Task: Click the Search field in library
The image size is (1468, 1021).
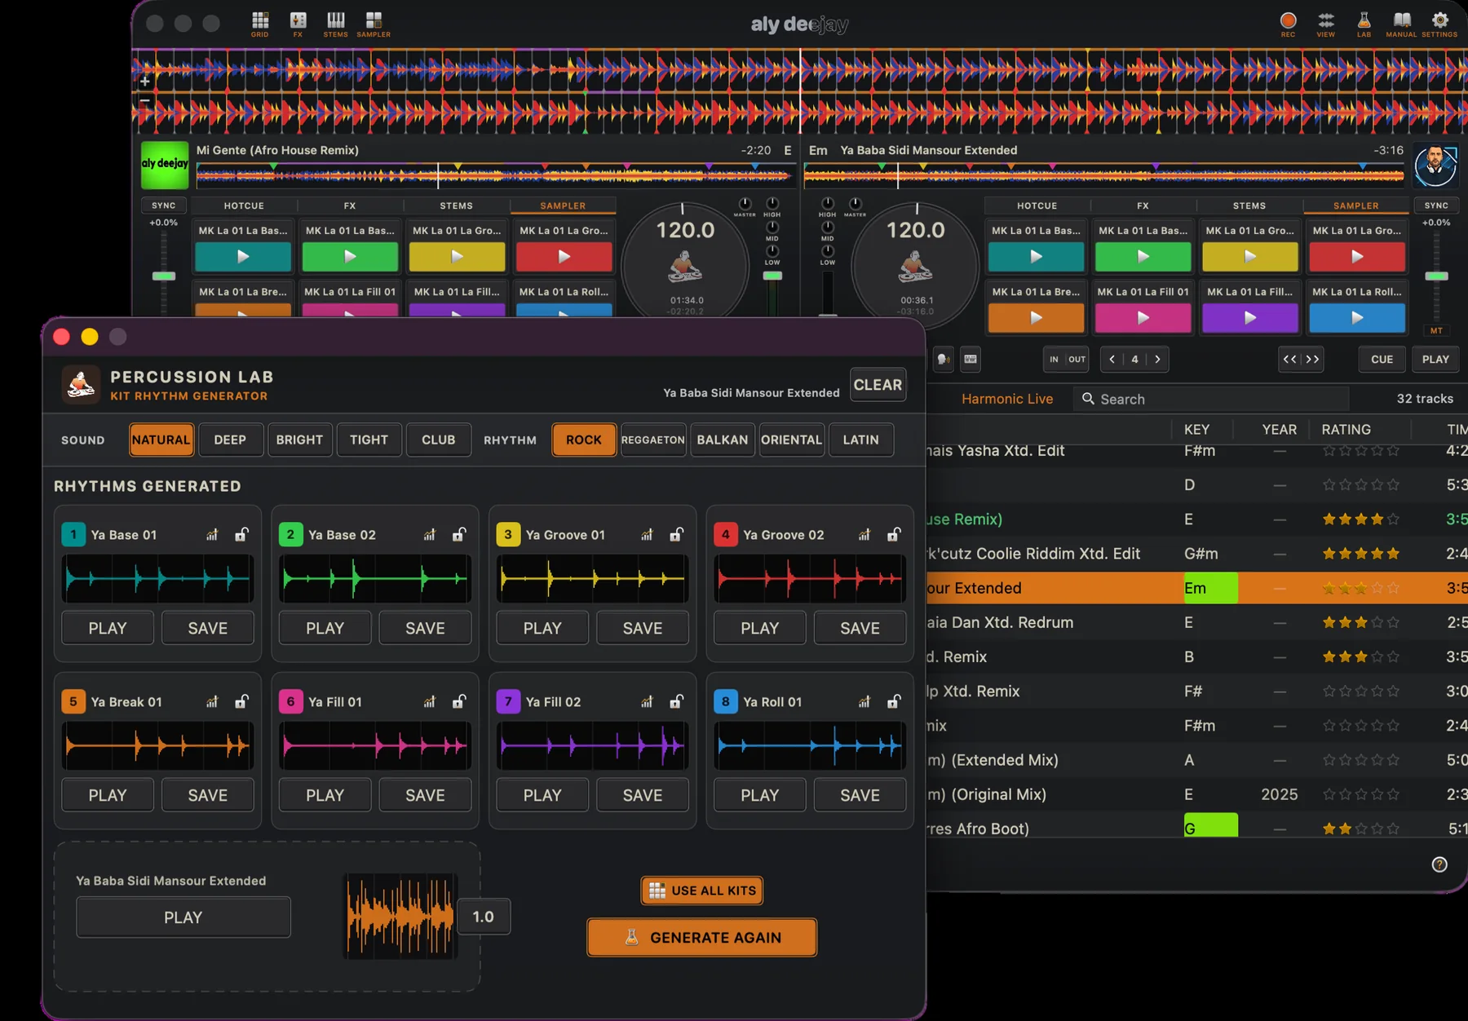Action: (x=1211, y=399)
